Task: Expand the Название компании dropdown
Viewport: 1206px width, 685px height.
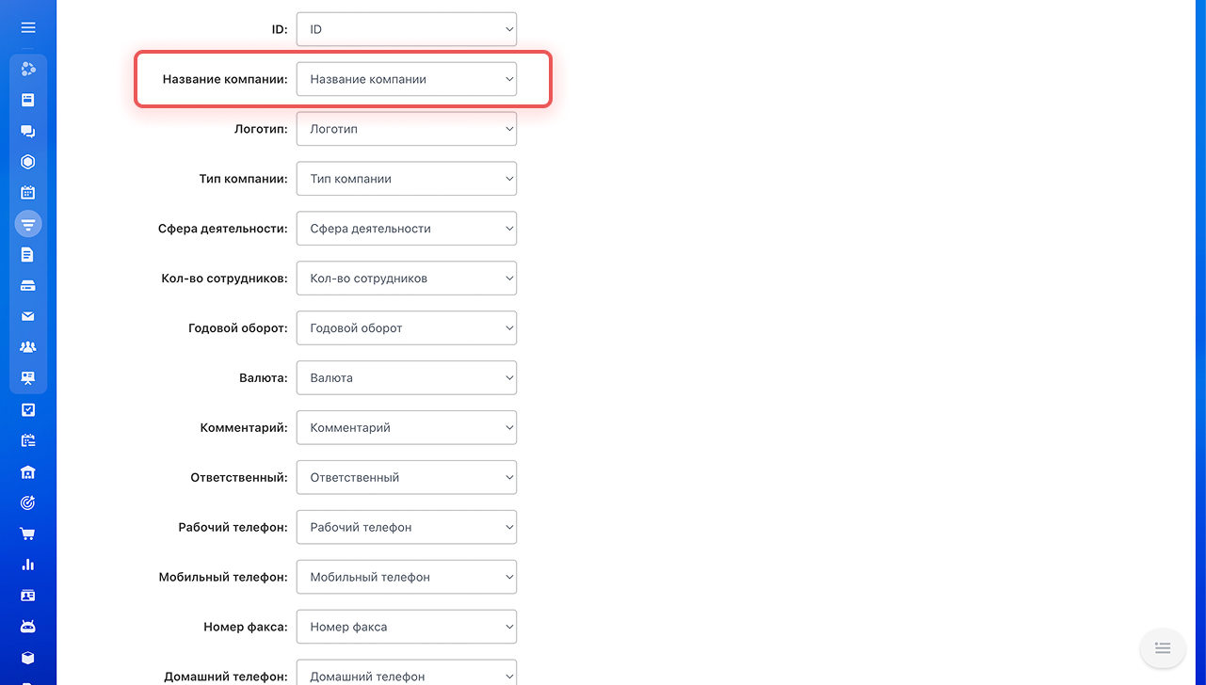Action: (x=407, y=79)
